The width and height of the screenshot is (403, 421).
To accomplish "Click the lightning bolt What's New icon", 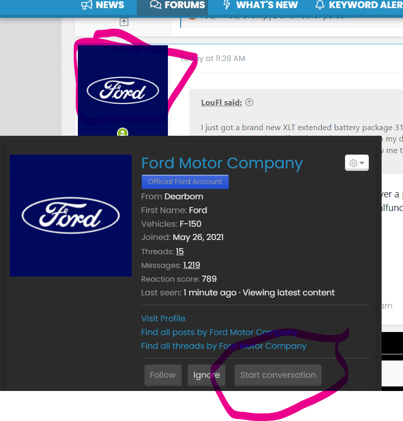I will point(227,5).
